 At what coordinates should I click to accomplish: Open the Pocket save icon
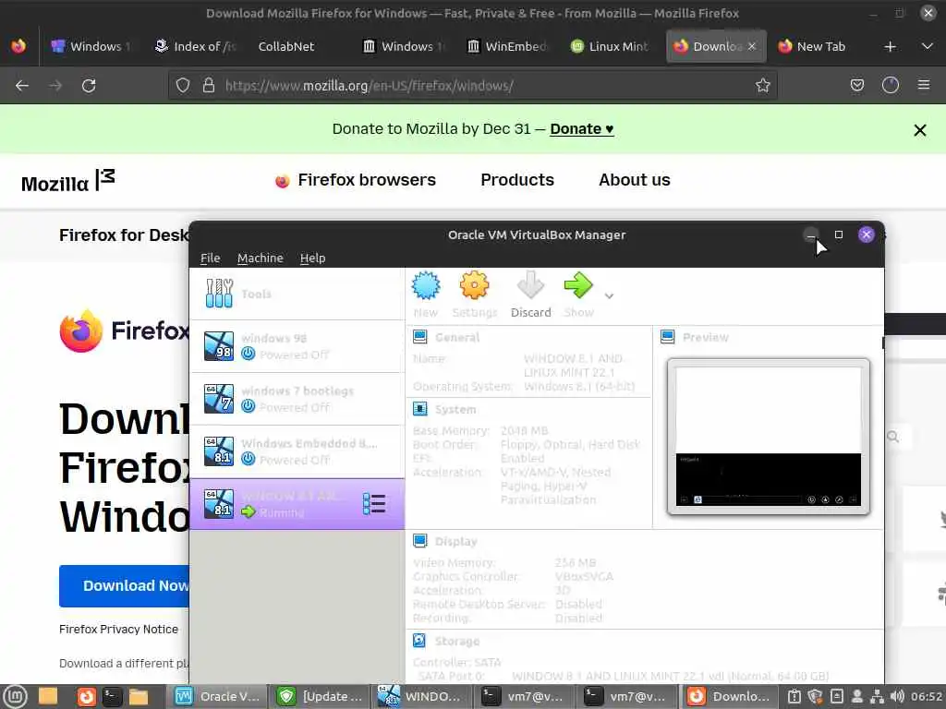click(x=856, y=86)
